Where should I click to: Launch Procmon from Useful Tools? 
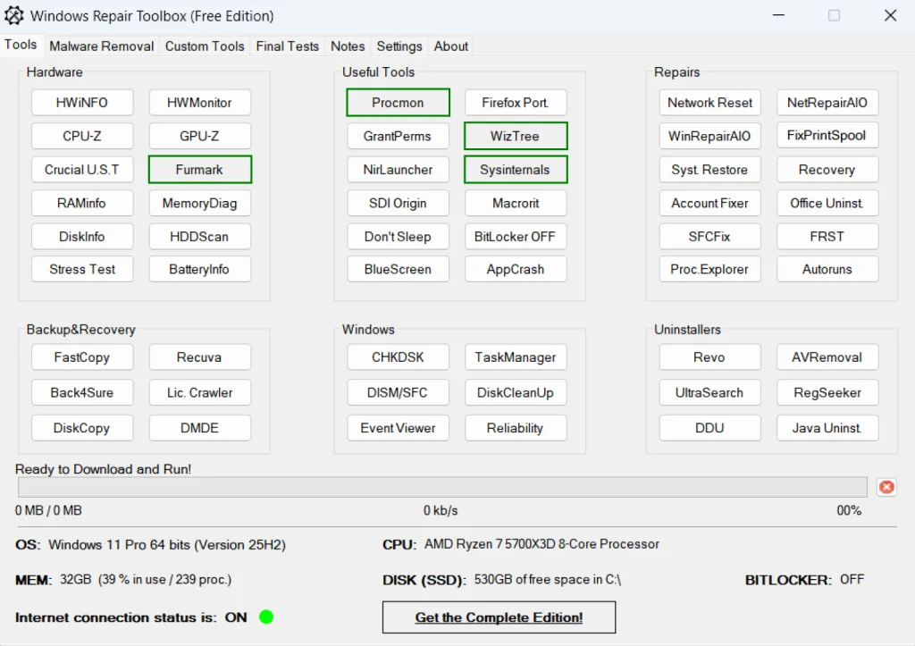[398, 102]
